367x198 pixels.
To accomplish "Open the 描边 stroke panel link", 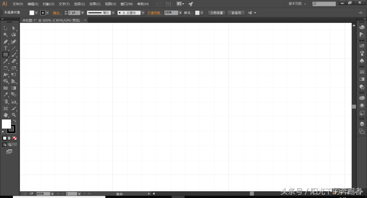I will (x=57, y=13).
